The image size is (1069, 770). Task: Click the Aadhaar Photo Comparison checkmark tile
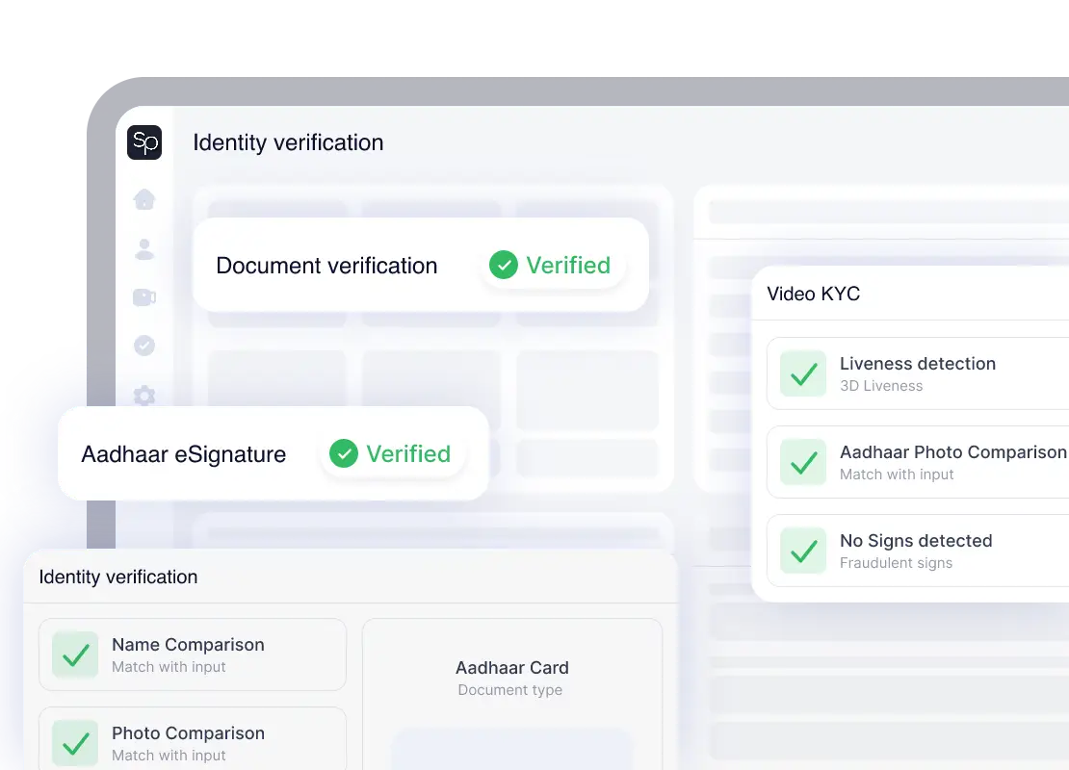pyautogui.click(x=803, y=462)
